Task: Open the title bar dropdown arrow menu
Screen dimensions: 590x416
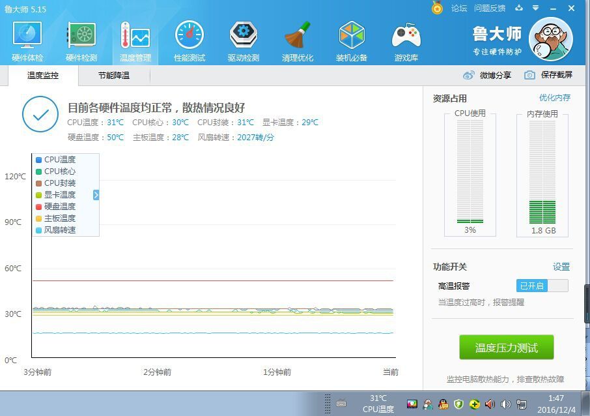Action: 535,8
